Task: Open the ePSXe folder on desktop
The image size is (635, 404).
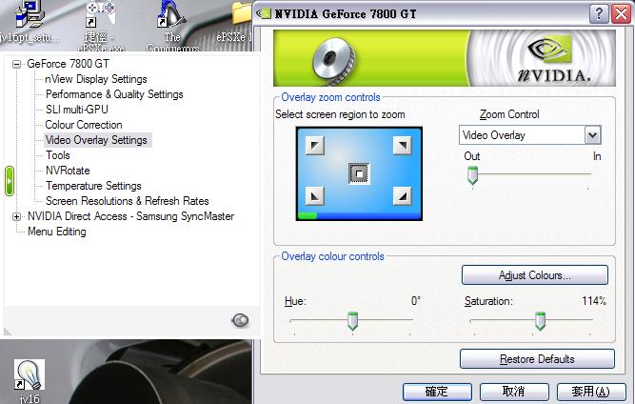Action: click(240, 22)
